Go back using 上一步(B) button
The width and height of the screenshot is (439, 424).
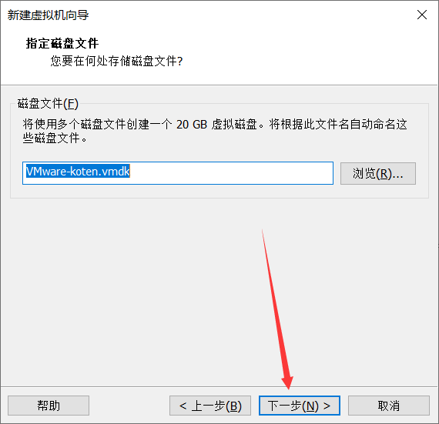(210, 406)
